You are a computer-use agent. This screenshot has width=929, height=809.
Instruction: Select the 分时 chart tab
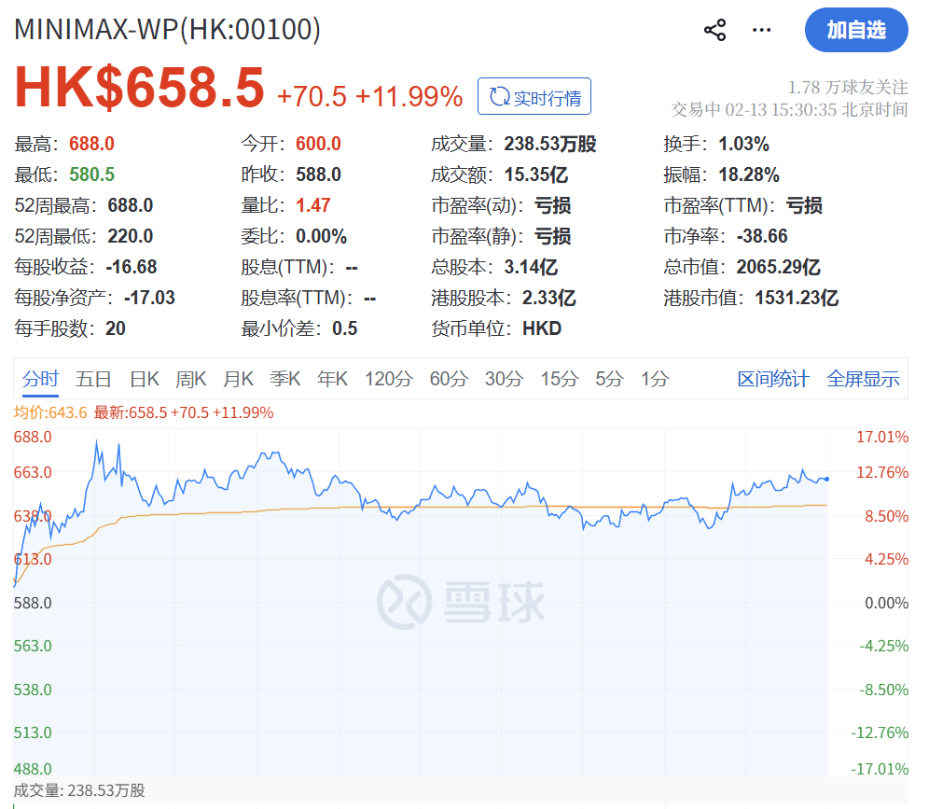41,379
